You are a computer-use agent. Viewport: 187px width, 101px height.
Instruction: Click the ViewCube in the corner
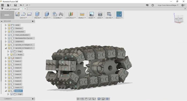tap(179, 19)
